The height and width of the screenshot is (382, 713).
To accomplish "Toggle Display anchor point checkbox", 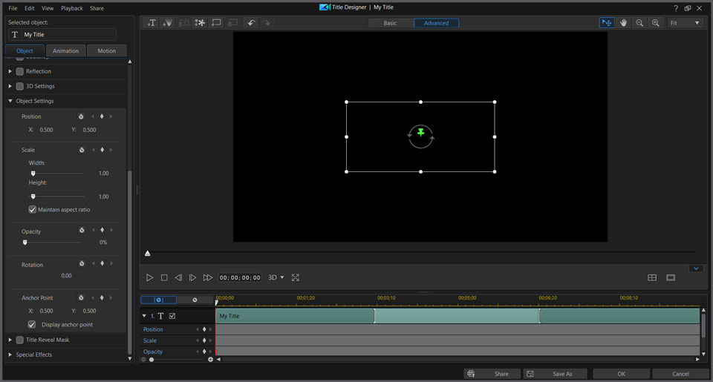I will click(32, 325).
